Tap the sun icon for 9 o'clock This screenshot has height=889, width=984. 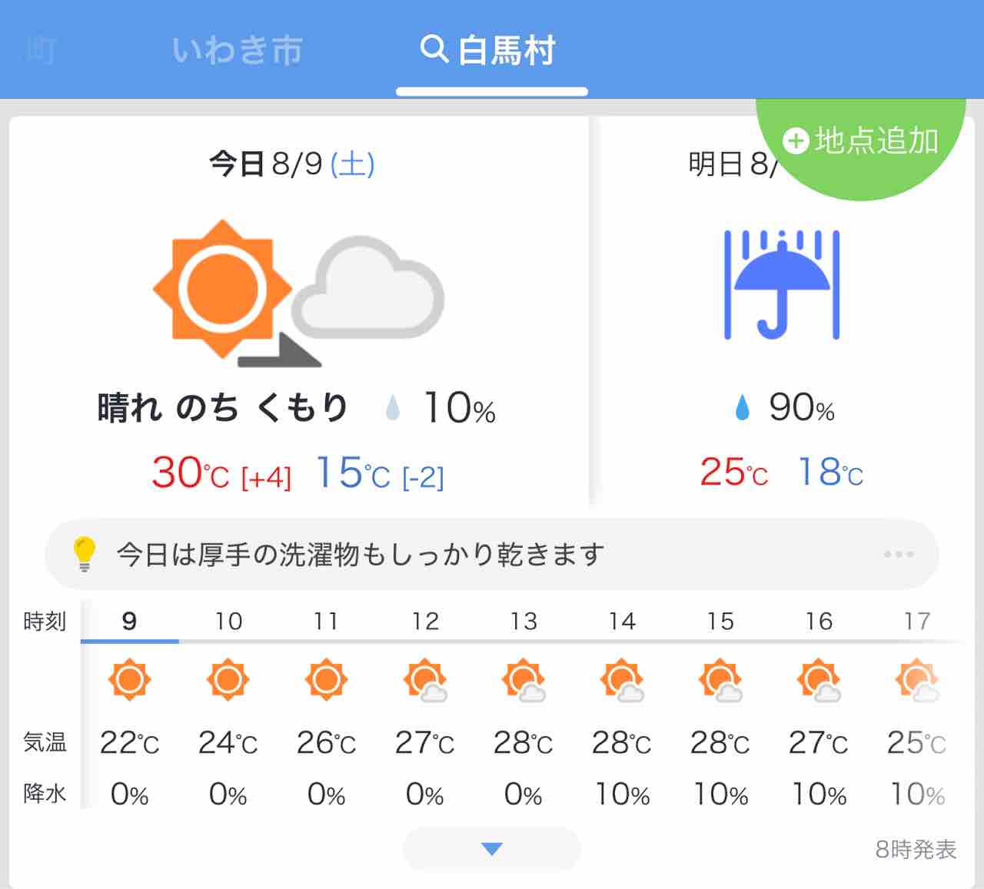(x=129, y=680)
